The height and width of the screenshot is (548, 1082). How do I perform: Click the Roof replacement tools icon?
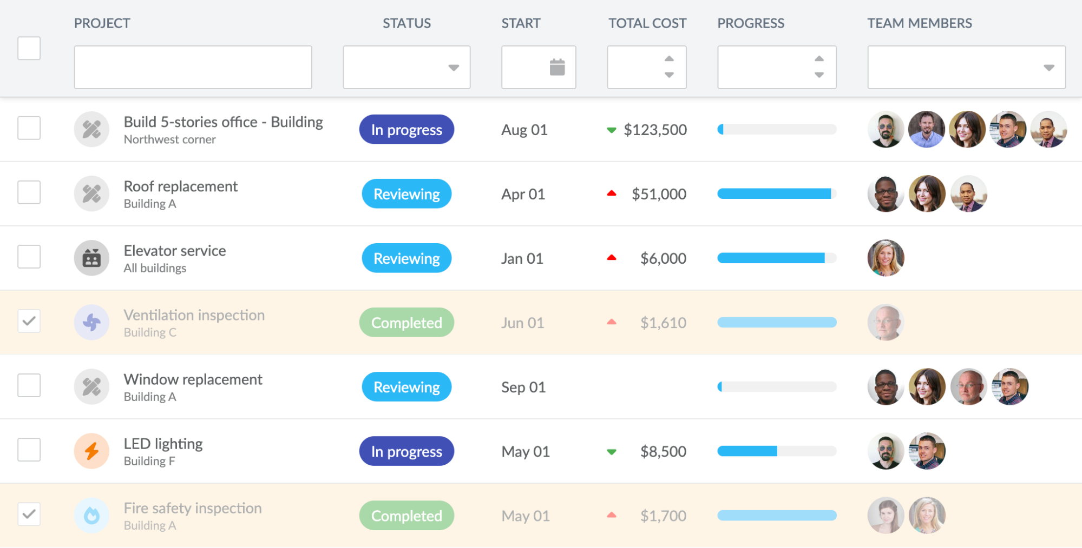pyautogui.click(x=91, y=194)
